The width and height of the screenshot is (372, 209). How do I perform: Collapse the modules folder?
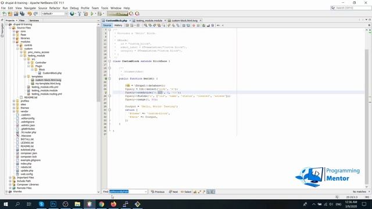14,42
